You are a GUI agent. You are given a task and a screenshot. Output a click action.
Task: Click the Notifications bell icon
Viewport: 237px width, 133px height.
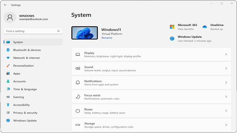click(78, 83)
